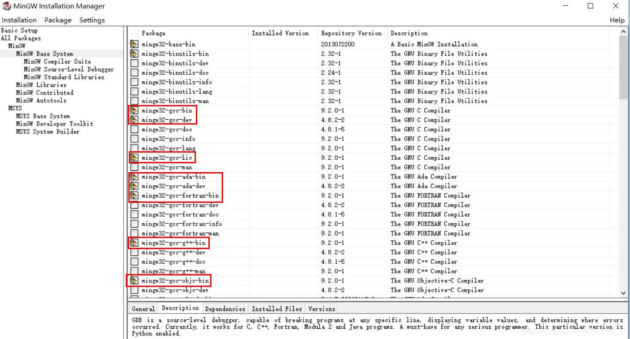This screenshot has height=339, width=630.
Task: Select MinGW Base System in the tree
Action: coord(44,53)
